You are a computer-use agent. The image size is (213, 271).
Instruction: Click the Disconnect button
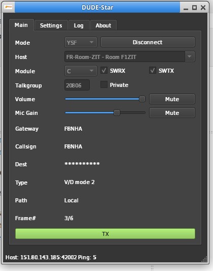[x=148, y=42]
